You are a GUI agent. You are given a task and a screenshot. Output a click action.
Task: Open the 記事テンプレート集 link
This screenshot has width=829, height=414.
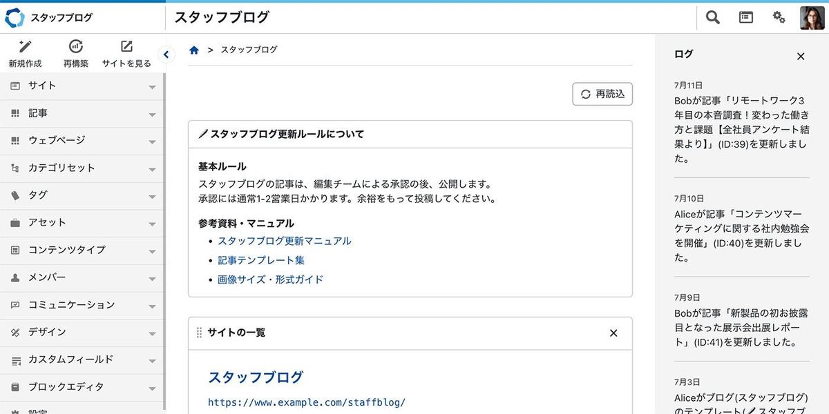pyautogui.click(x=261, y=260)
